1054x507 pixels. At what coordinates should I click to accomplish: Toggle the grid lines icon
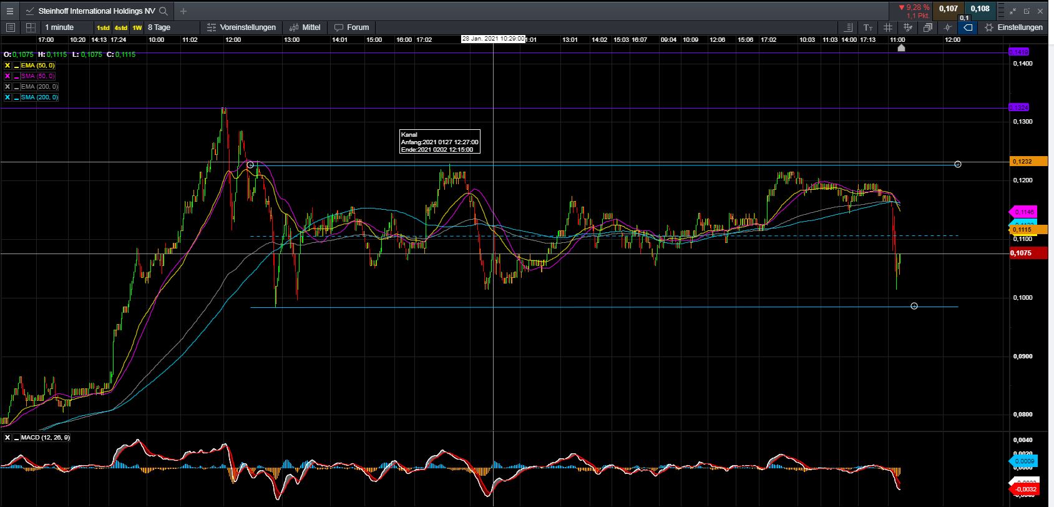(x=887, y=27)
